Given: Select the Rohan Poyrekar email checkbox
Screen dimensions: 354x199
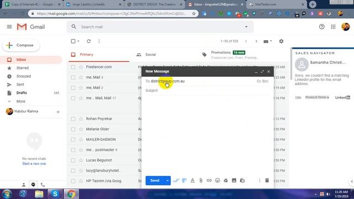Looking at the screenshot, I should [x=73, y=119].
